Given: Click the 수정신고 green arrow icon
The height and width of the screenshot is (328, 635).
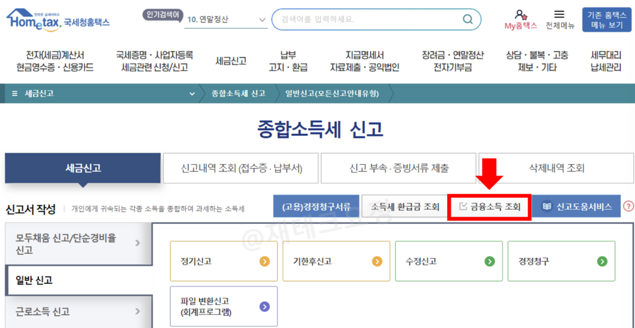Looking at the screenshot, I should (490, 261).
